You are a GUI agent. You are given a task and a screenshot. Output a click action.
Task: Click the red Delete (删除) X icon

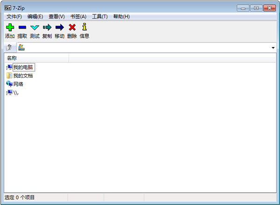72,27
